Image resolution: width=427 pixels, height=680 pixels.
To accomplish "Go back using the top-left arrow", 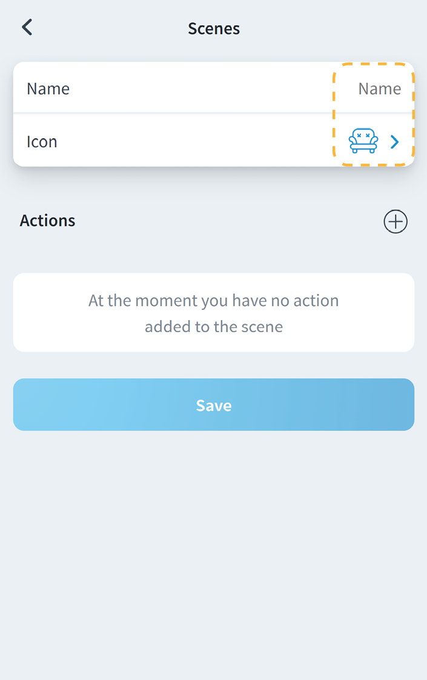I will pyautogui.click(x=27, y=28).
